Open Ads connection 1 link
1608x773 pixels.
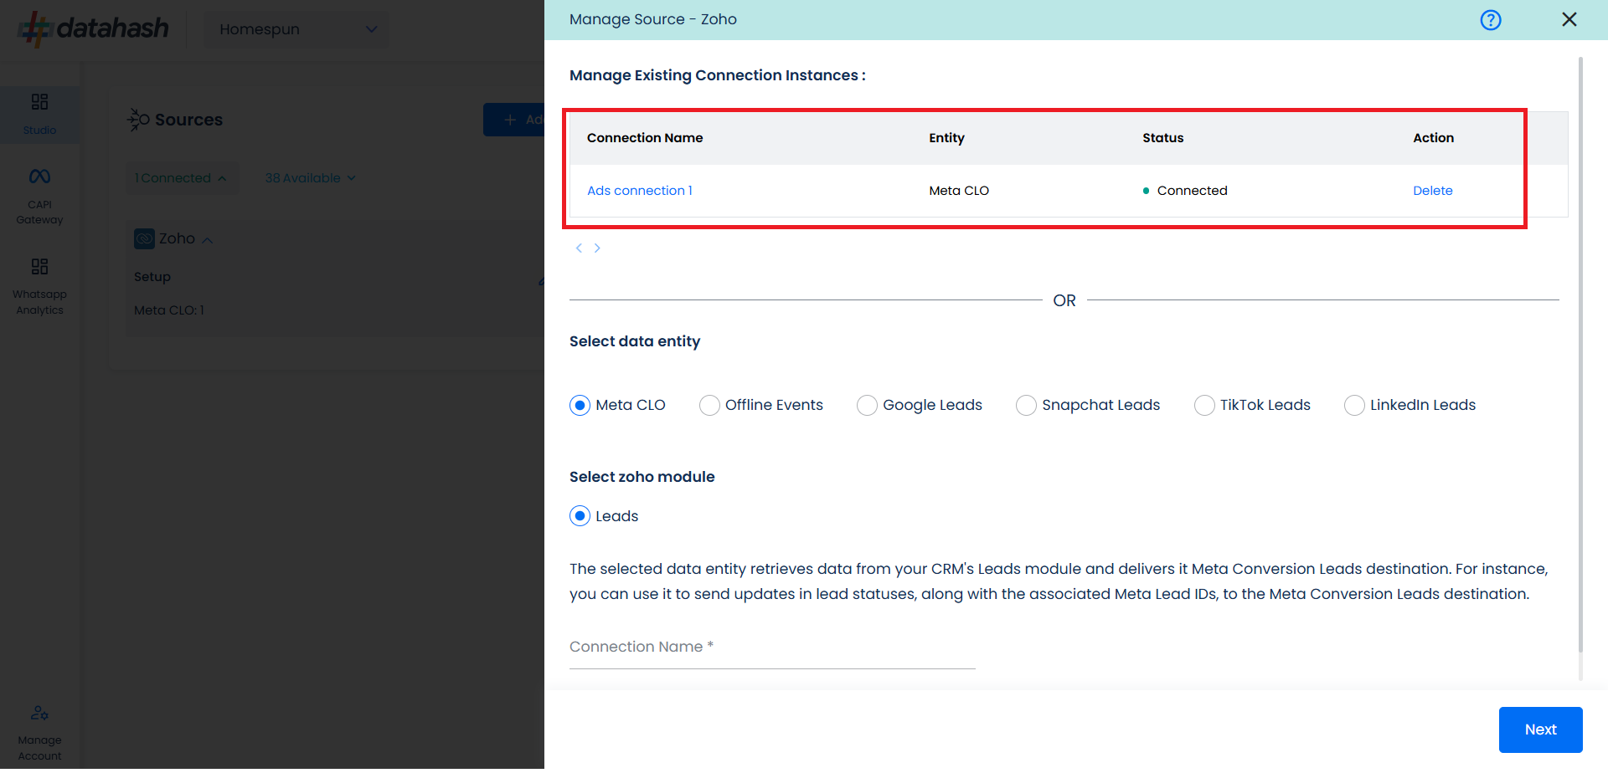click(640, 191)
